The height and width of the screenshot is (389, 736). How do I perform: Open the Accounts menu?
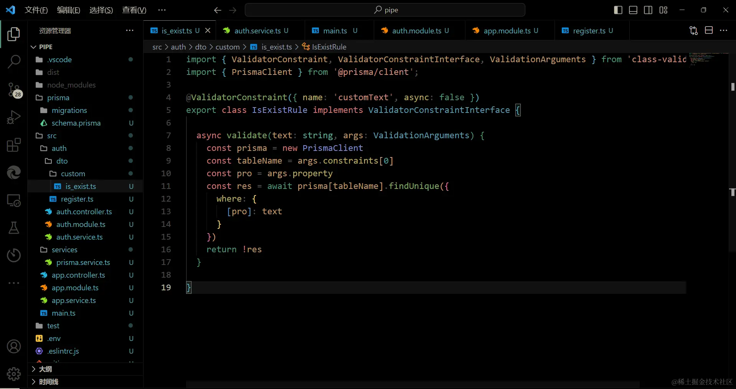[14, 346]
